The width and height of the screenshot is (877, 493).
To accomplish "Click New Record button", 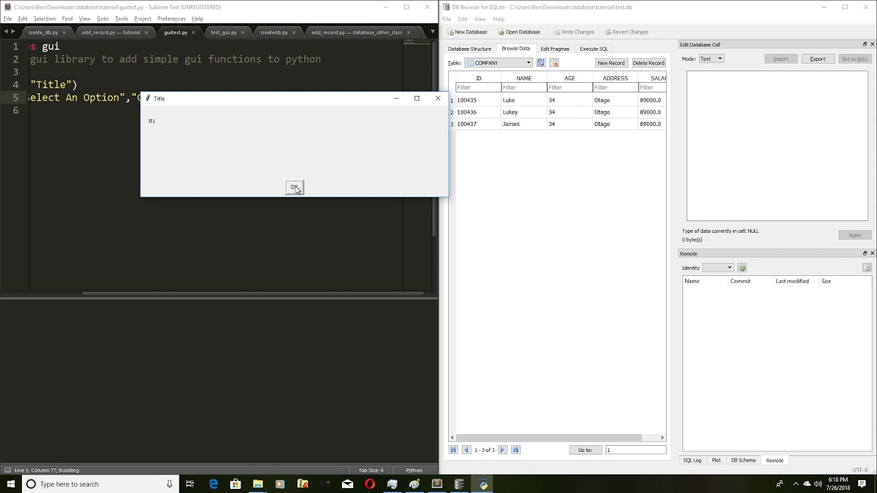I will (x=611, y=63).
